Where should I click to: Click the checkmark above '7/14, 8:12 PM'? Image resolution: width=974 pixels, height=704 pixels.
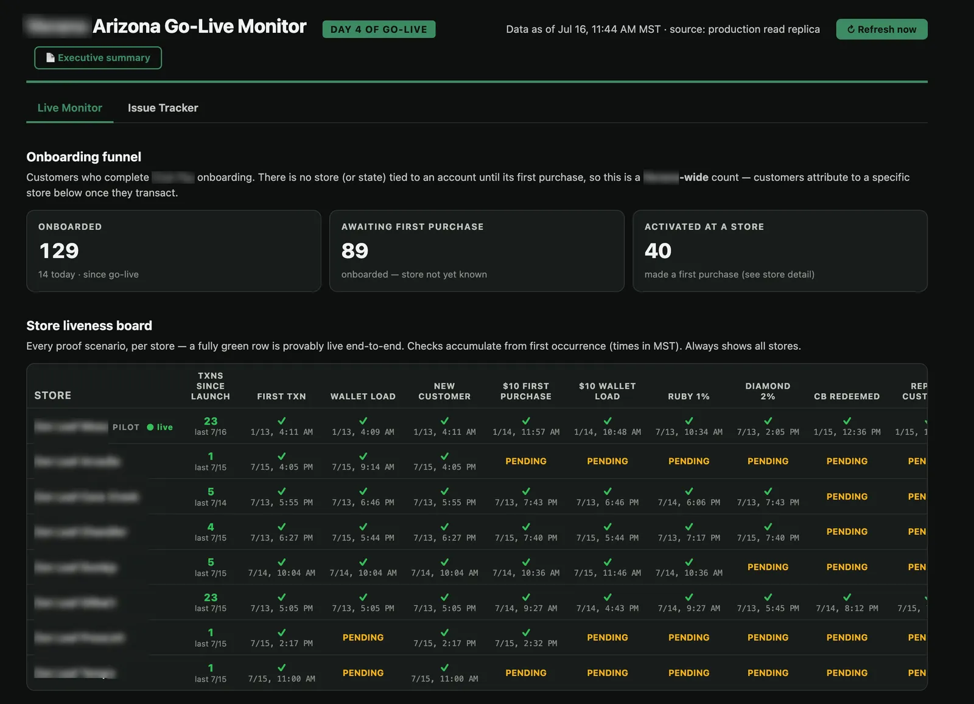click(847, 597)
